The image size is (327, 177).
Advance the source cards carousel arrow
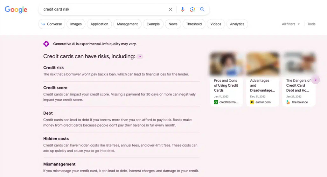(x=316, y=80)
